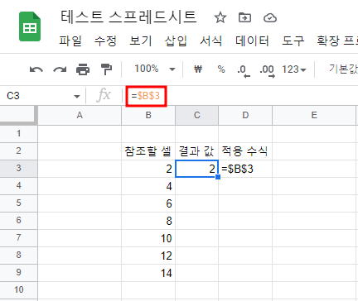Select cell B6 with value 8
This screenshot has height=301, width=358.
click(x=148, y=221)
